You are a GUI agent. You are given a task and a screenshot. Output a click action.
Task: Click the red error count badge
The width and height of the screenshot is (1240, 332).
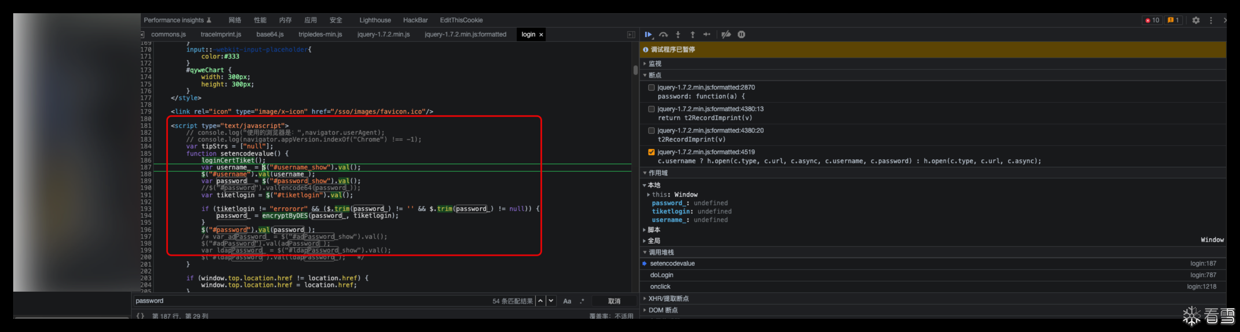(1152, 20)
